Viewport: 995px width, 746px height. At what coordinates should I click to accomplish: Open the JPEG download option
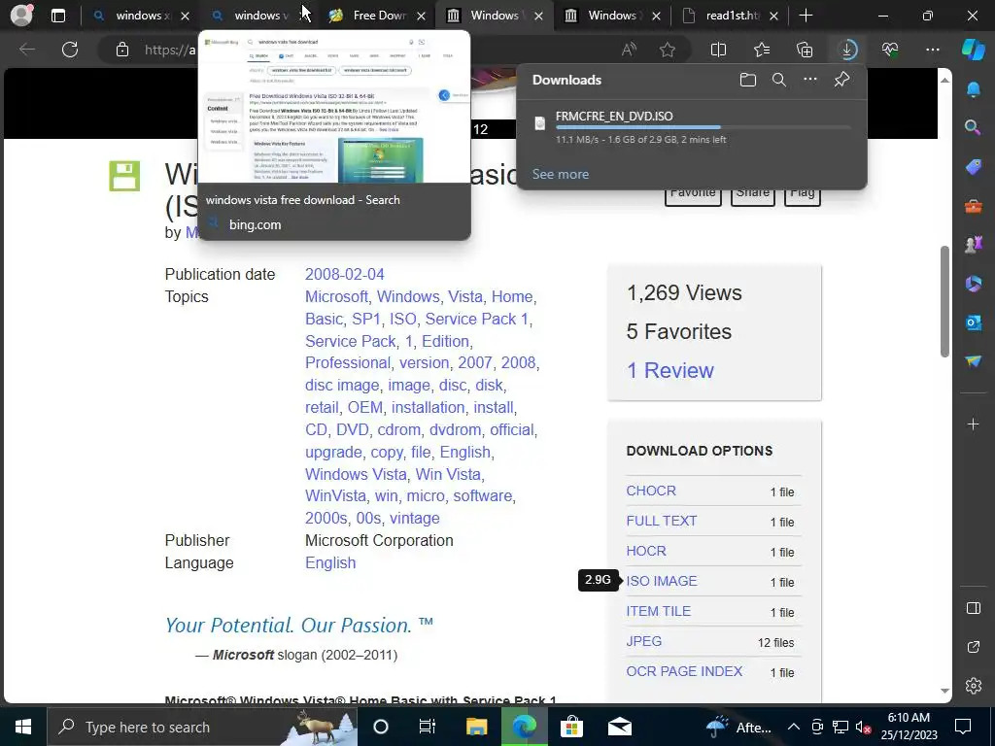pos(643,641)
